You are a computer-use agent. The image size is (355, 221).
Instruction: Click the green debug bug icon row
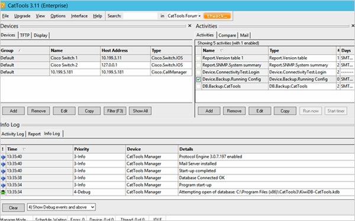pyautogui.click(x=3, y=192)
